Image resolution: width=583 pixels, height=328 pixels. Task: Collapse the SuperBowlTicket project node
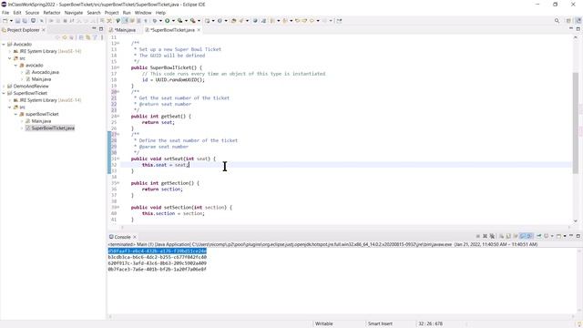point(4,93)
